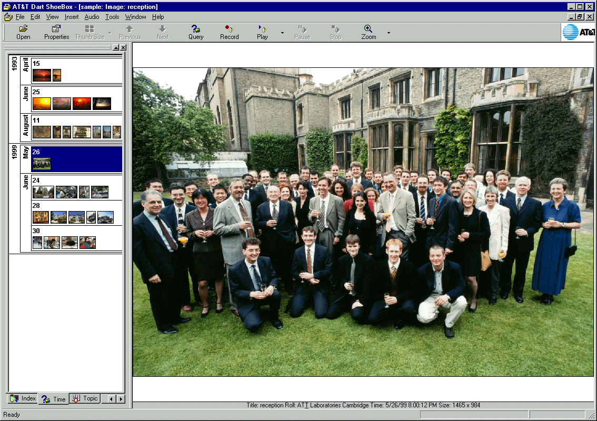Expand the Play button dropdown arrow
597x421 pixels.
tap(282, 33)
